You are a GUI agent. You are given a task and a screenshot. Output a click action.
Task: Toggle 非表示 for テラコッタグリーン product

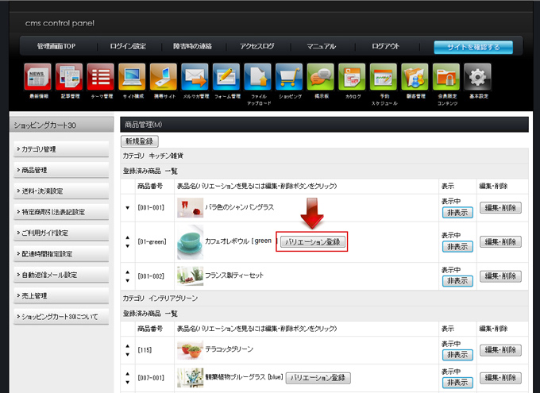457,354
